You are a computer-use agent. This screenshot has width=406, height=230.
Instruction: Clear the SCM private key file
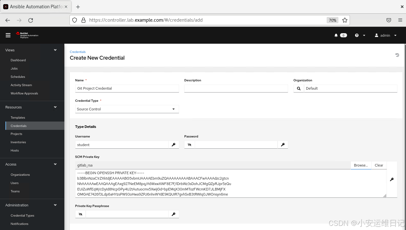[379, 165]
